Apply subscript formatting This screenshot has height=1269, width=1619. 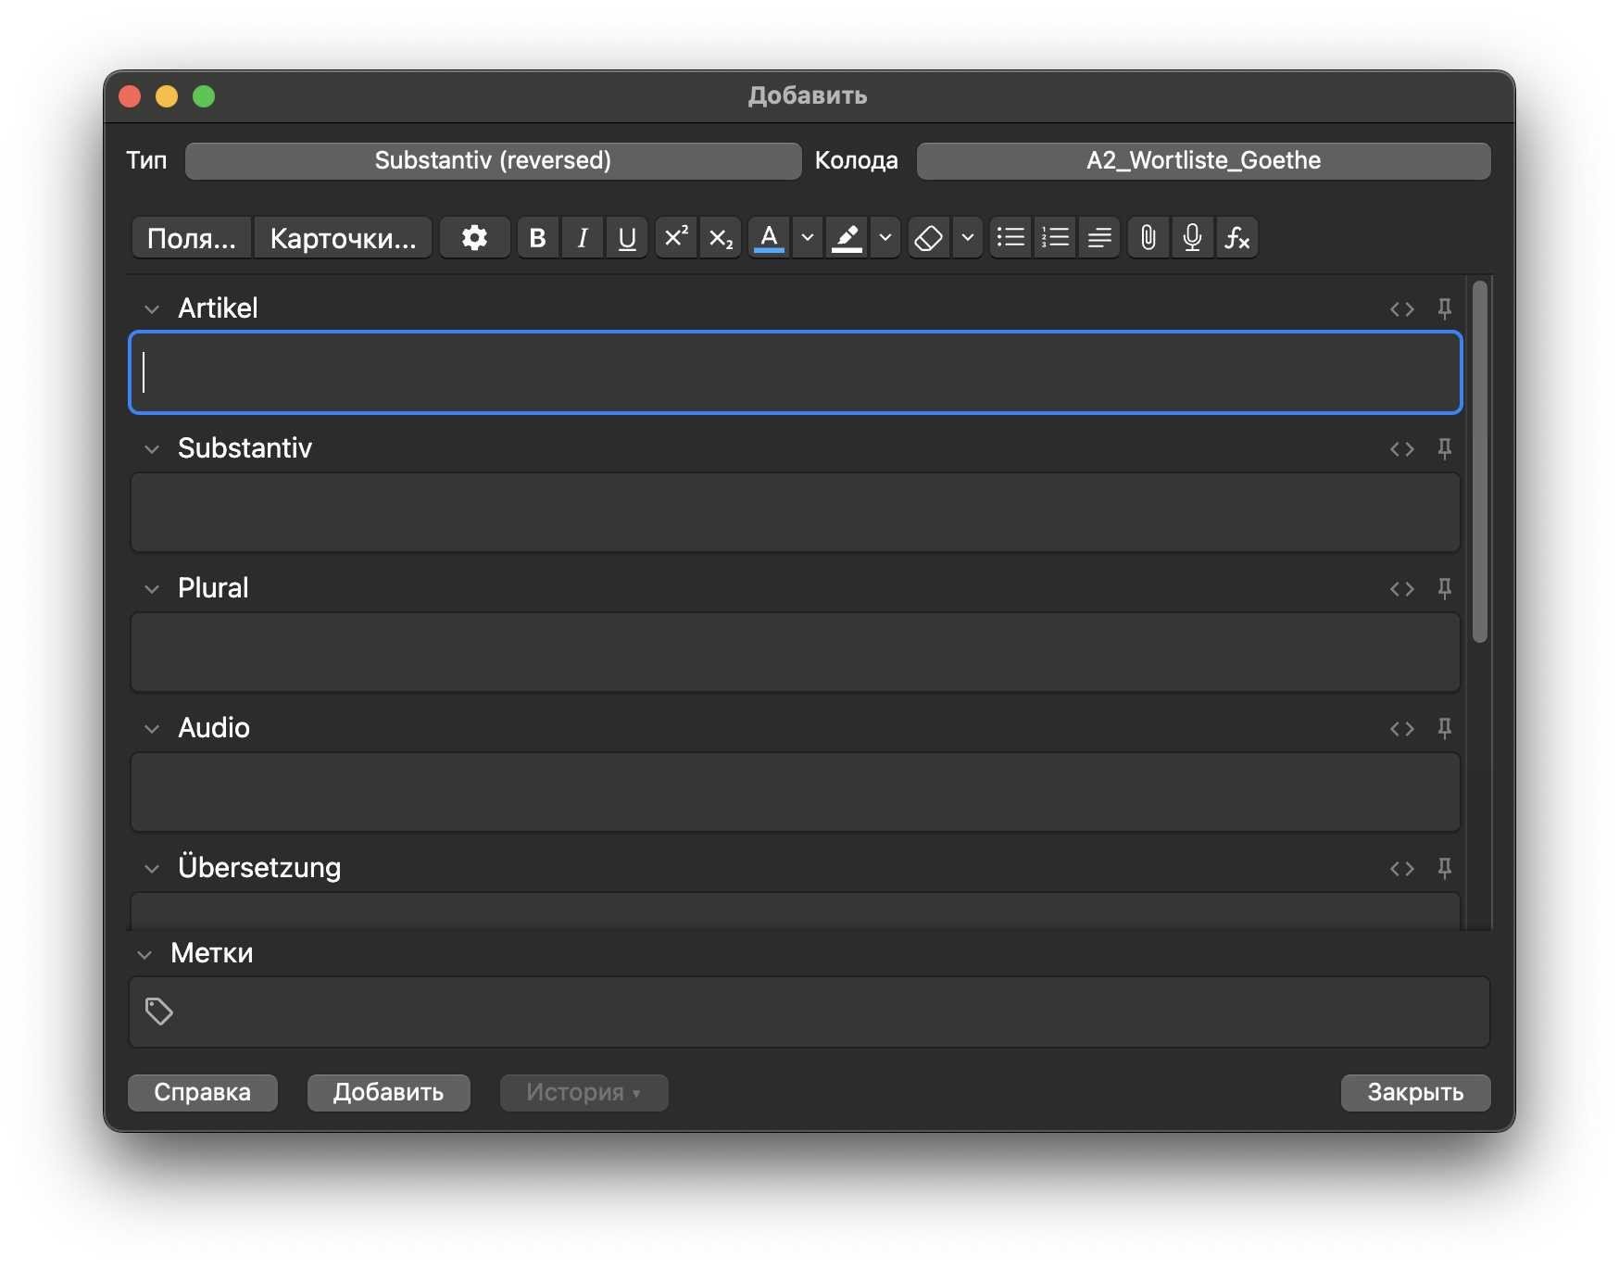click(721, 238)
